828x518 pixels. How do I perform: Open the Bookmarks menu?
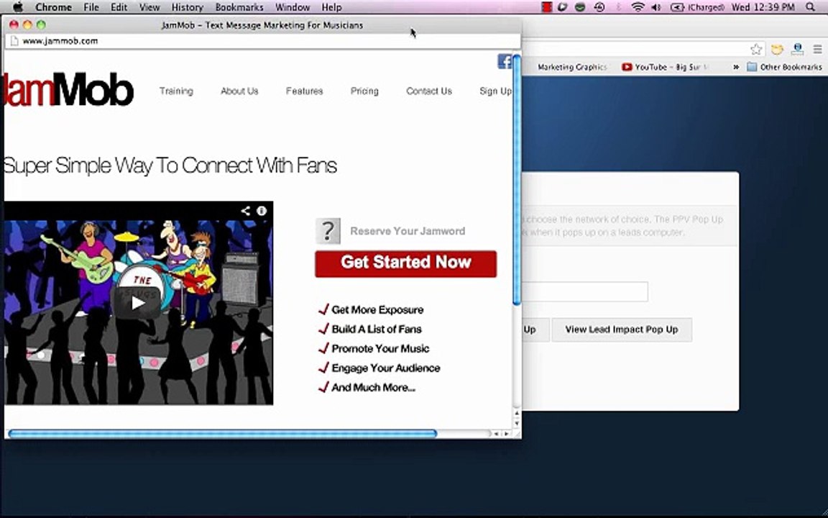(x=239, y=7)
